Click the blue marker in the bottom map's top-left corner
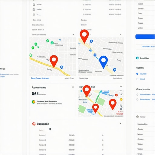155x155 pixels. pos(81,91)
